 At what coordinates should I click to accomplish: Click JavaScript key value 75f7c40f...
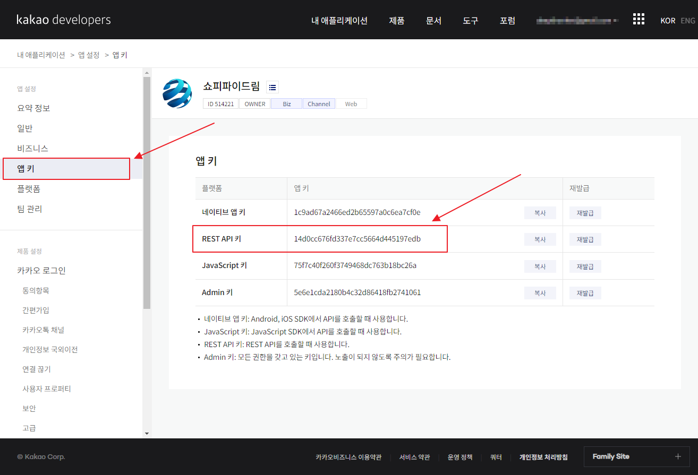(355, 265)
